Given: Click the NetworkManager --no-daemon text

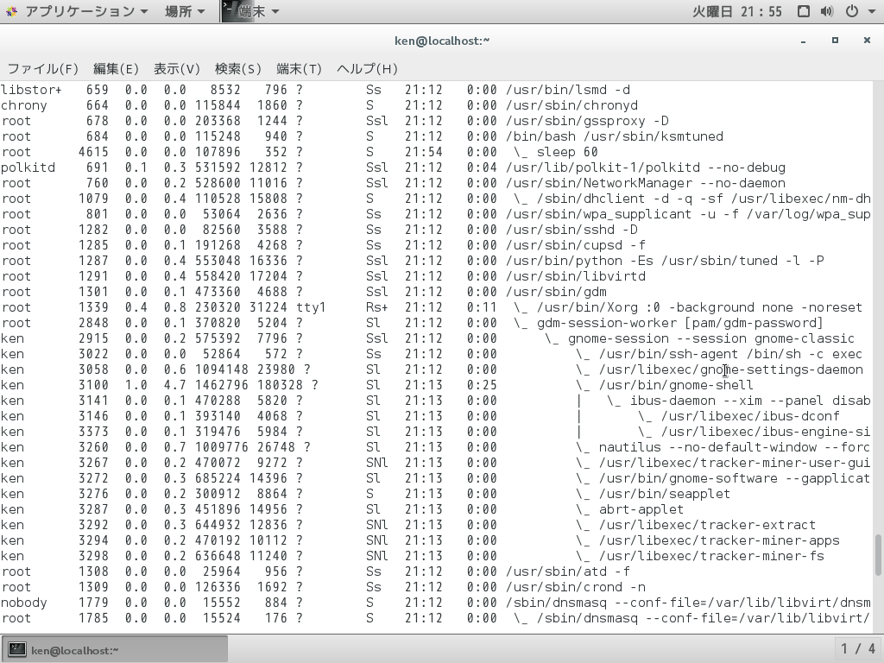Looking at the screenshot, I should (x=646, y=183).
